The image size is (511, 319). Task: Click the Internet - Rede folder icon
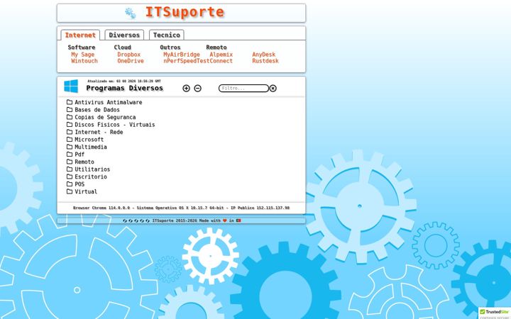[x=70, y=132]
